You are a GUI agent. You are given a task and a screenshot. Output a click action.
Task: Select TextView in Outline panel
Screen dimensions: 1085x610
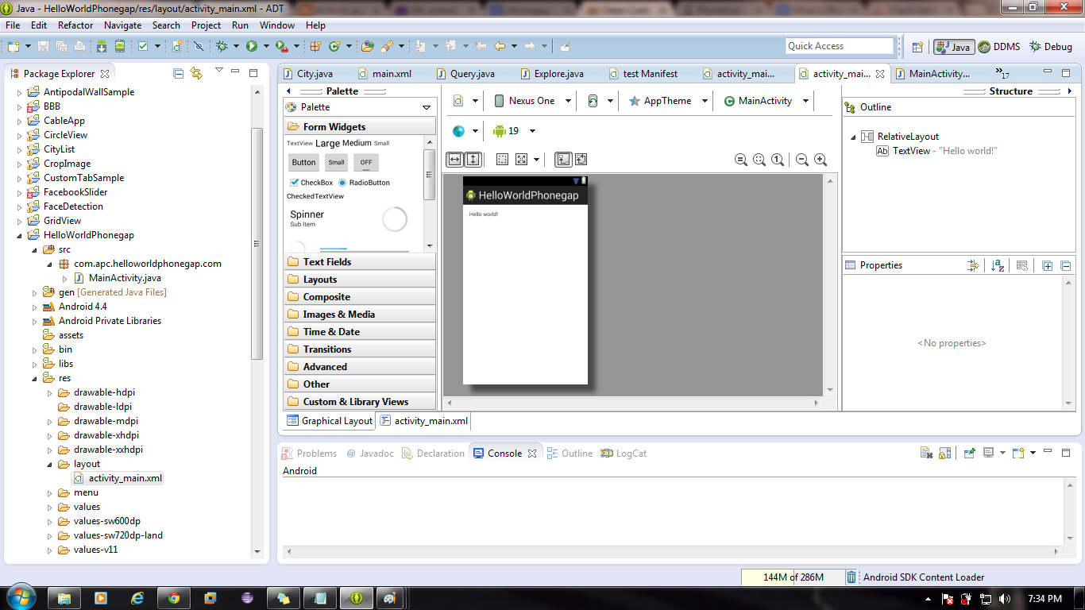pyautogui.click(x=936, y=151)
